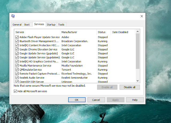Sort by the Status column header

(104, 32)
